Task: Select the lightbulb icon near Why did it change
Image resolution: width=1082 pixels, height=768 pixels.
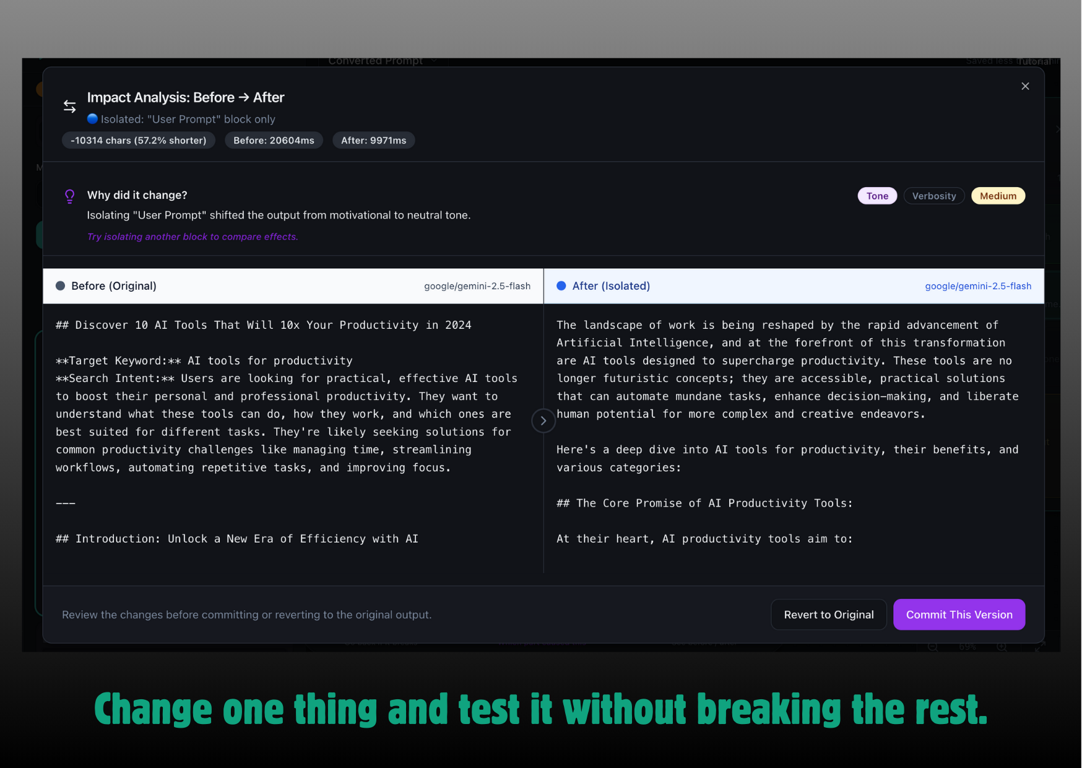Action: click(x=70, y=196)
